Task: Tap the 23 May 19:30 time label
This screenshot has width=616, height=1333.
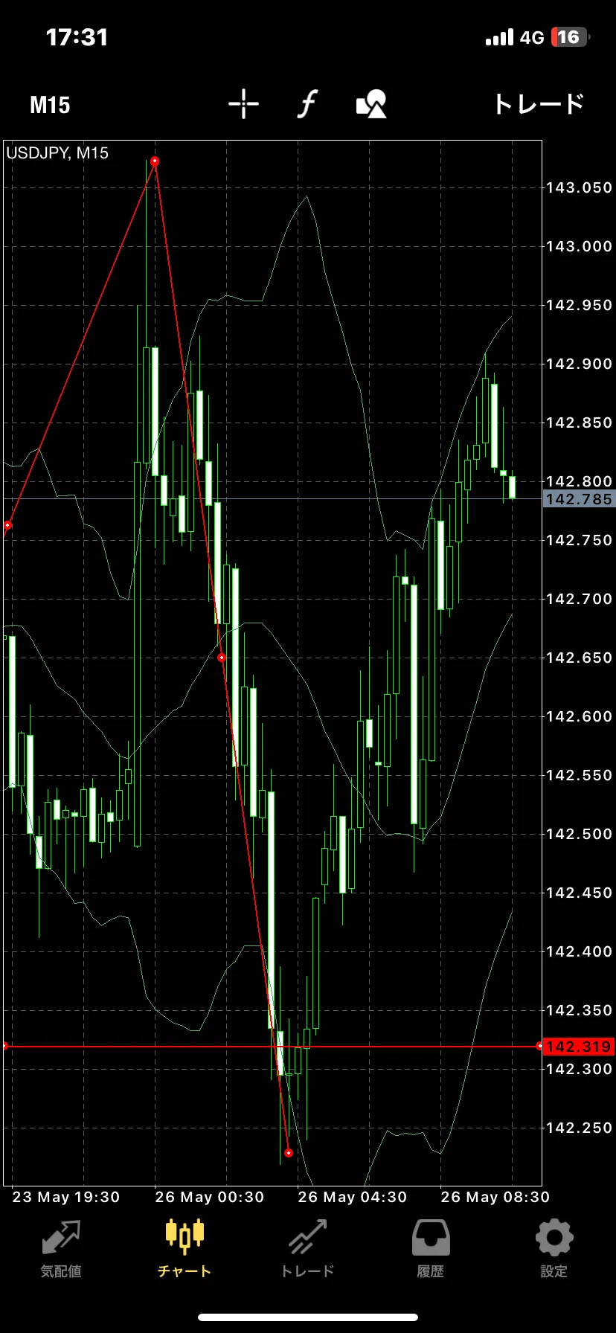Action: coord(66,1197)
